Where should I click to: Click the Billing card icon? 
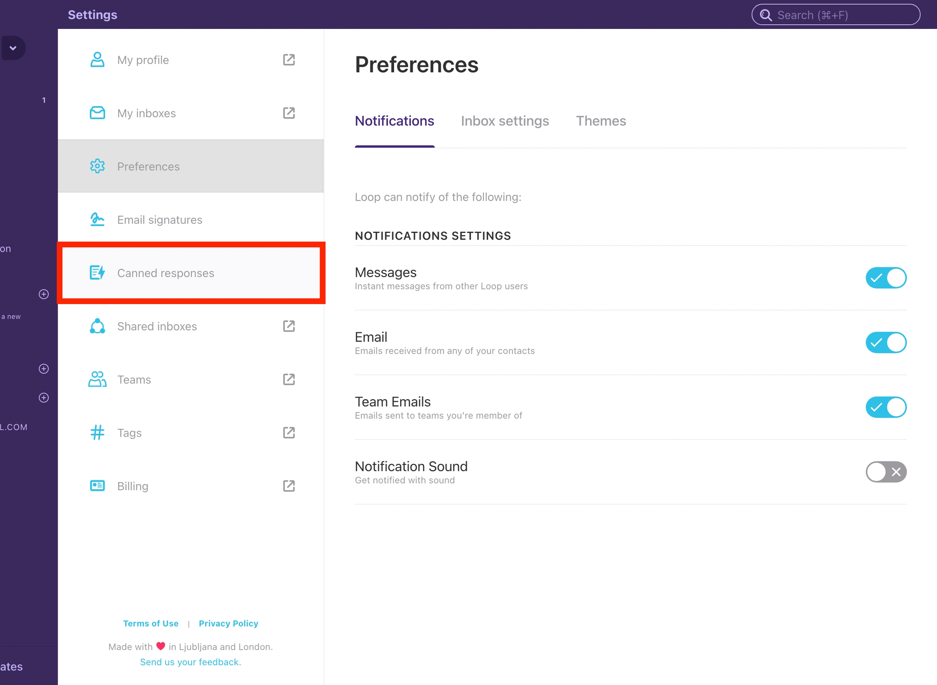pyautogui.click(x=97, y=485)
